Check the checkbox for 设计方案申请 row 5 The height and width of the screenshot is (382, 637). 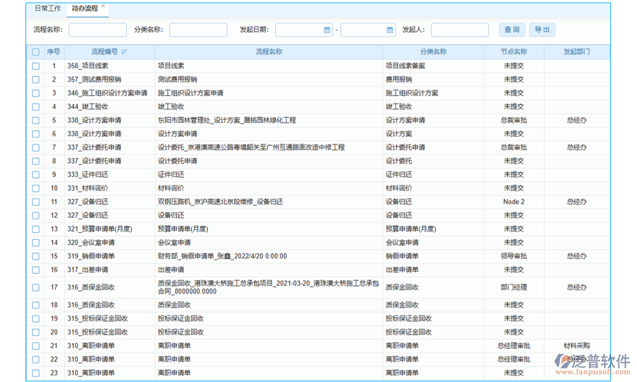tap(35, 120)
